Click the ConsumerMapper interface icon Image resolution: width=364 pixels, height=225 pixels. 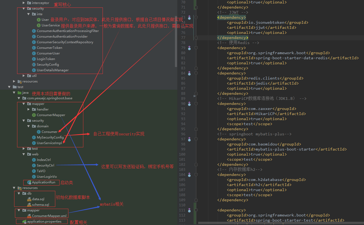(34, 115)
